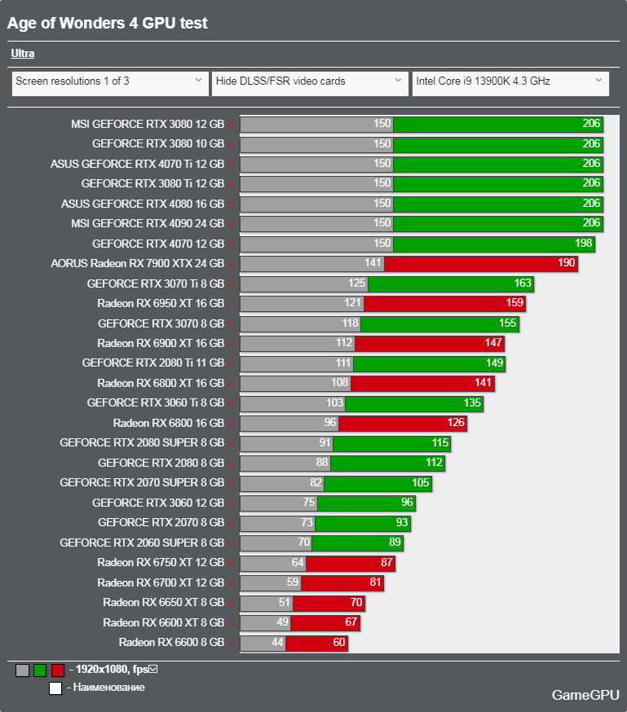Click the X beside AORUS Radeon RX 7900 XTX 24 GB

[231, 264]
